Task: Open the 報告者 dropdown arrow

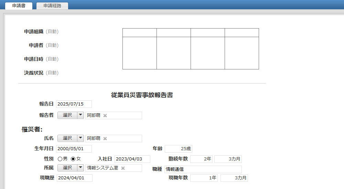Action: [x=80, y=115]
